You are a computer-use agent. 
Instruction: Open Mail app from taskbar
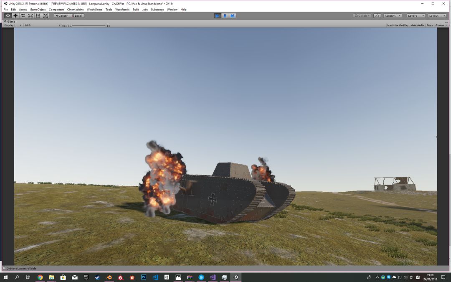(74, 277)
